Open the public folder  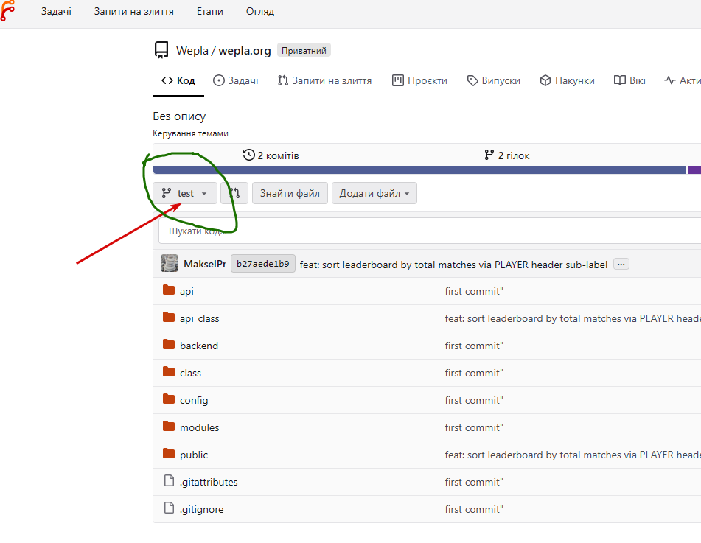pyautogui.click(x=194, y=455)
